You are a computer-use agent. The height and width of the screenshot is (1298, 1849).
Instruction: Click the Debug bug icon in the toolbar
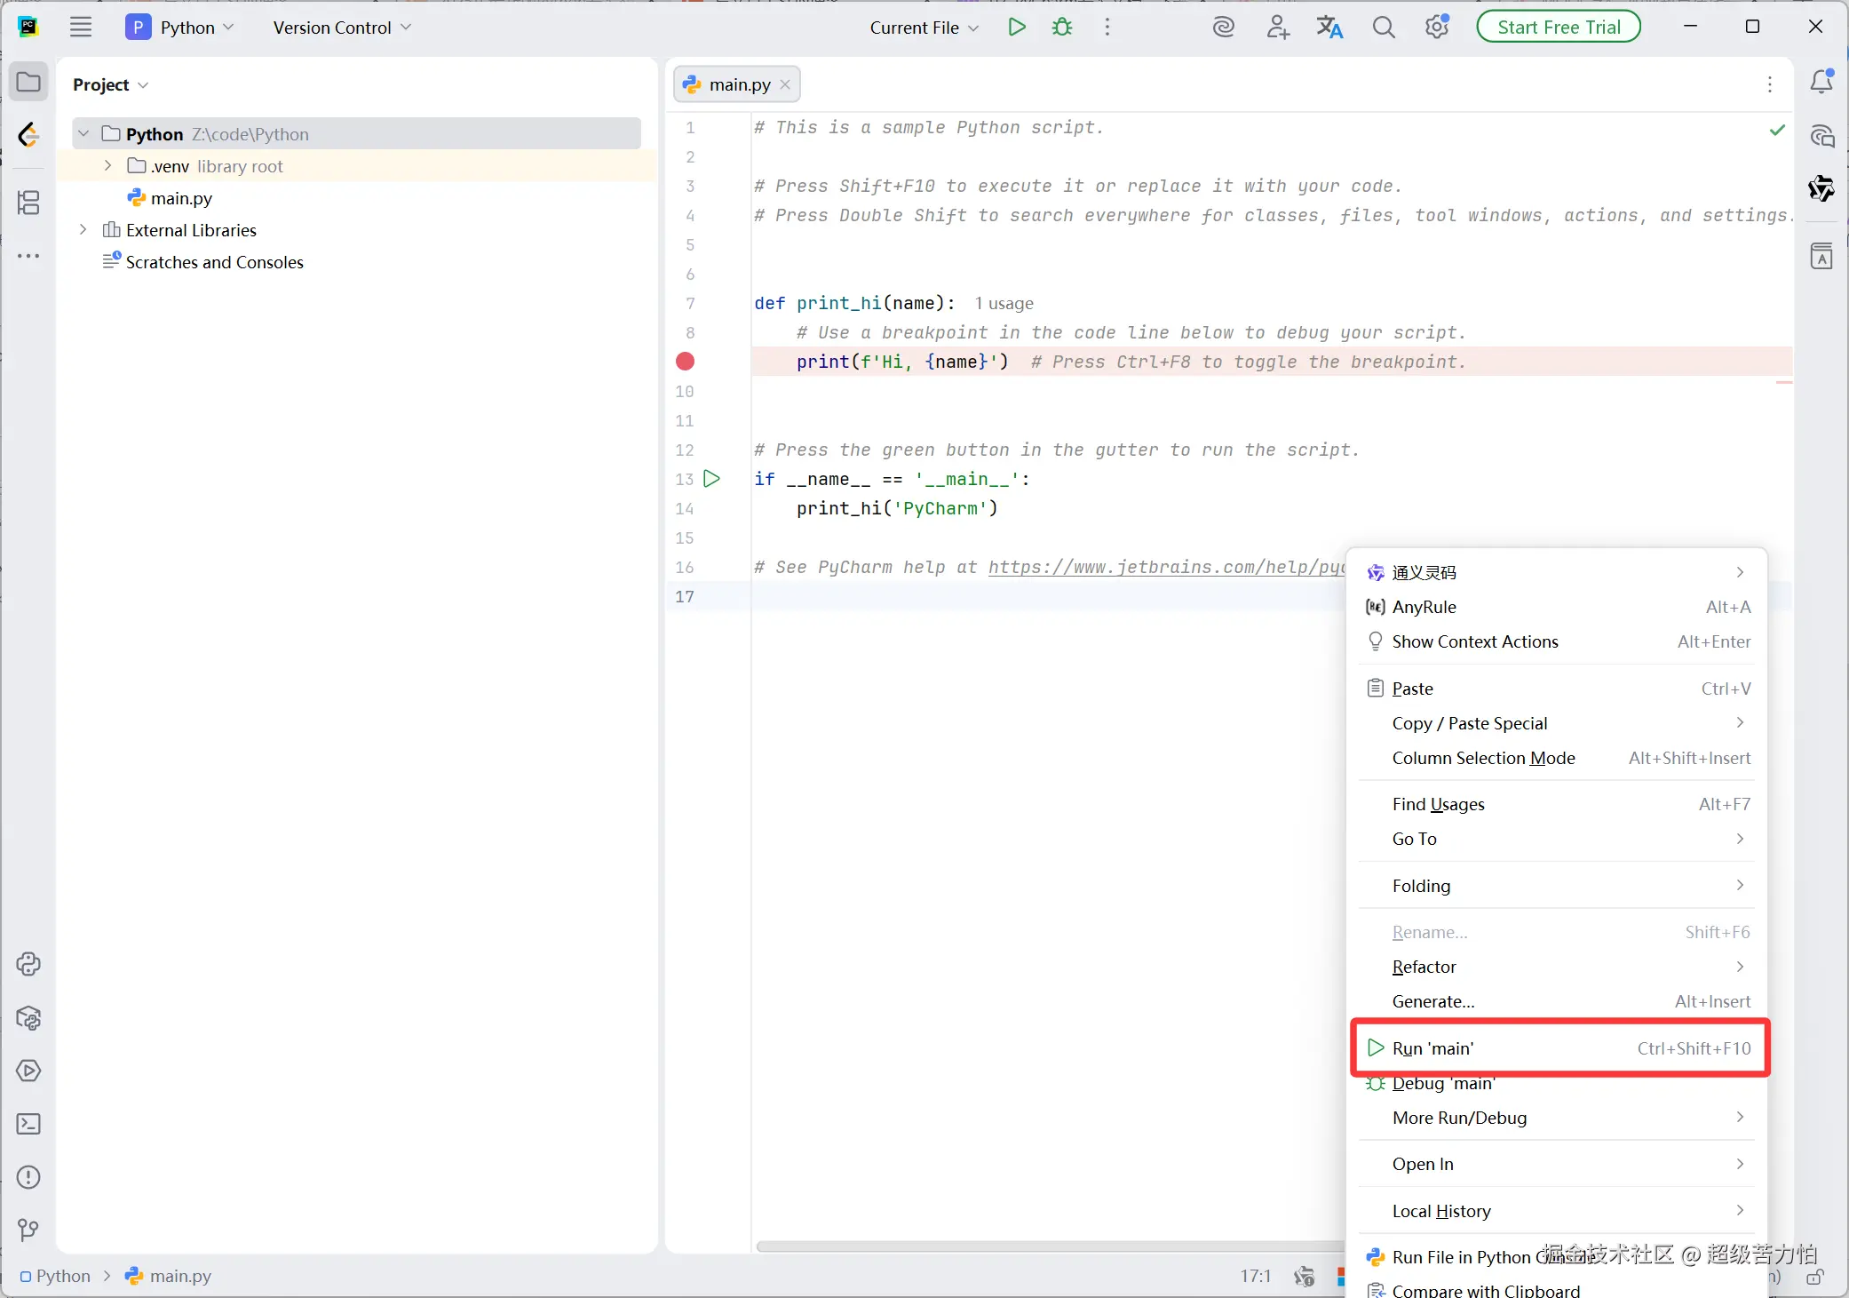[x=1062, y=28]
